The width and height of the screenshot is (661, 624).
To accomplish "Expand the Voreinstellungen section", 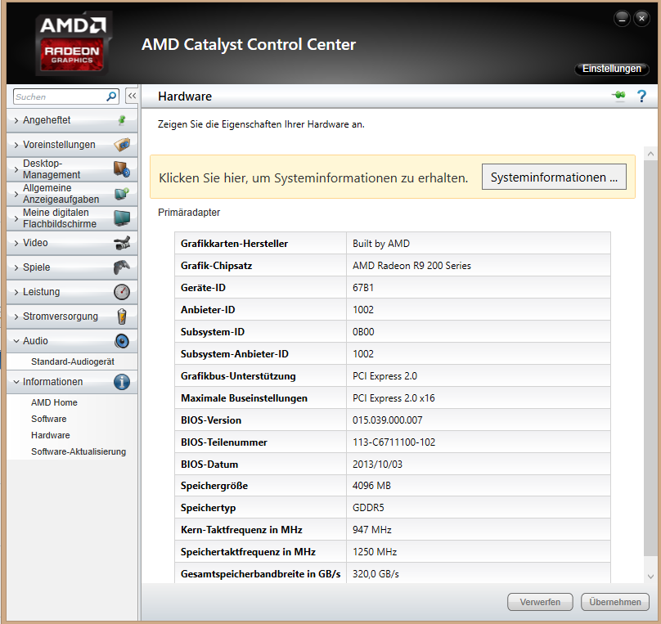I will 72,145.
